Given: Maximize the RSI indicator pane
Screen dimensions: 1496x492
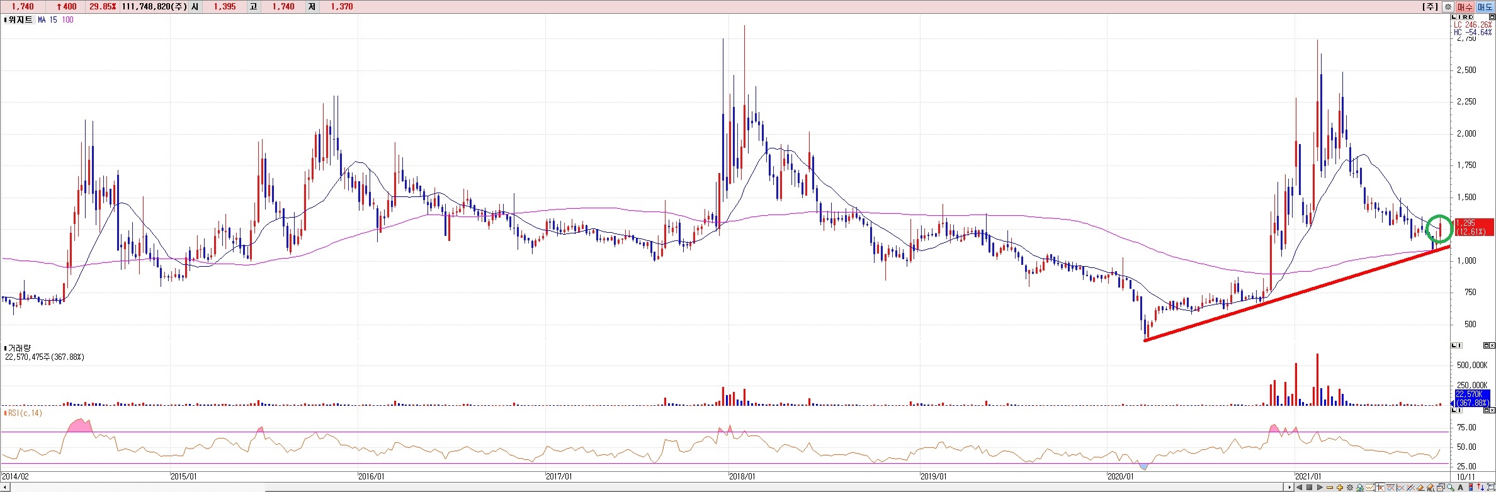Looking at the screenshot, I should point(1487,410).
